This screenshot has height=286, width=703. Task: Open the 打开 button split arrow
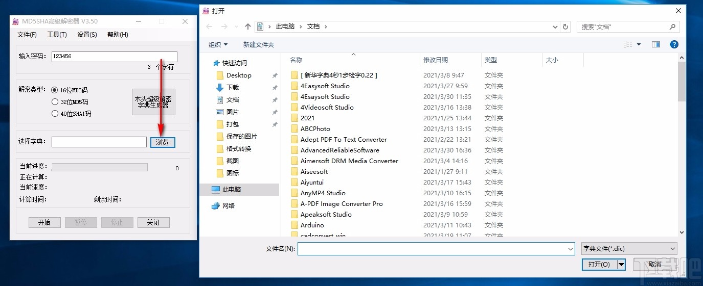tap(621, 265)
